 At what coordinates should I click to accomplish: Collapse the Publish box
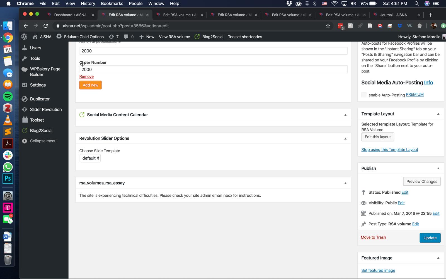[x=438, y=169]
